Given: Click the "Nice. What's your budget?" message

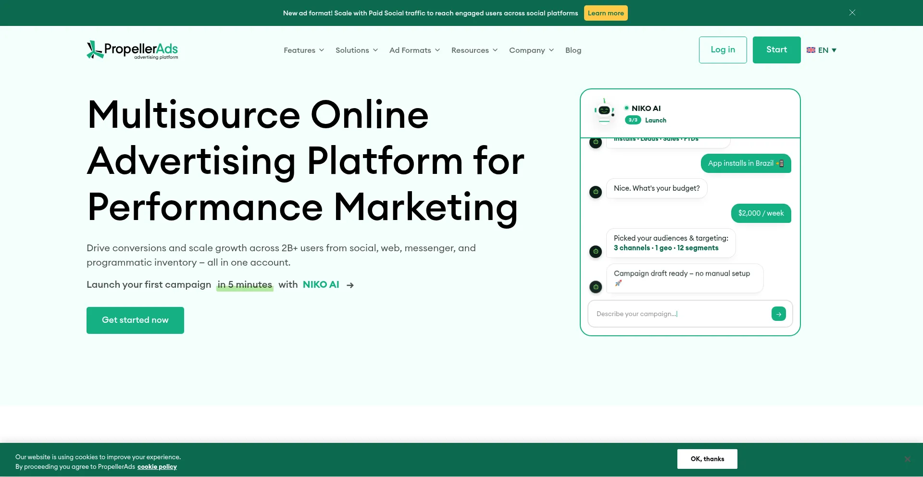Looking at the screenshot, I should tap(657, 188).
